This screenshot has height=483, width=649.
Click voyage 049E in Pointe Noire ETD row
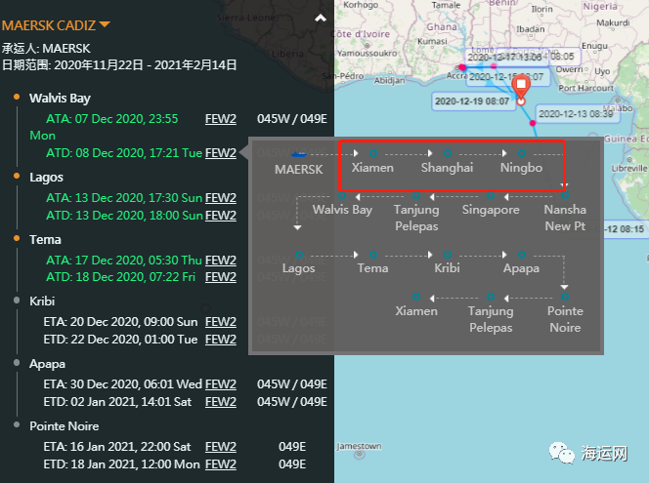click(x=292, y=464)
